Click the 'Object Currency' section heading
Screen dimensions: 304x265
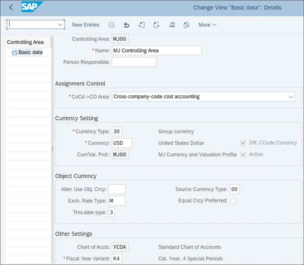pyautogui.click(x=76, y=176)
